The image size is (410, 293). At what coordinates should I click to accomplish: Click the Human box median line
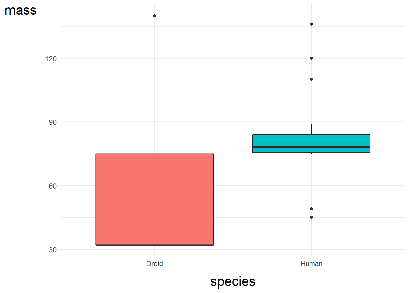[311, 147]
